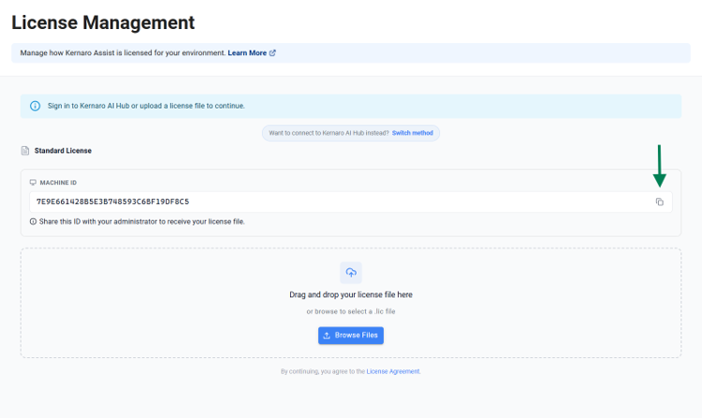Click 'or browse to select a .lic file' text
Screen dimensions: 702x418
[351, 311]
